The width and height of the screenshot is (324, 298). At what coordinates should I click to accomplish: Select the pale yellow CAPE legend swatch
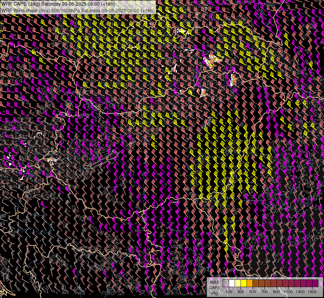238,283
